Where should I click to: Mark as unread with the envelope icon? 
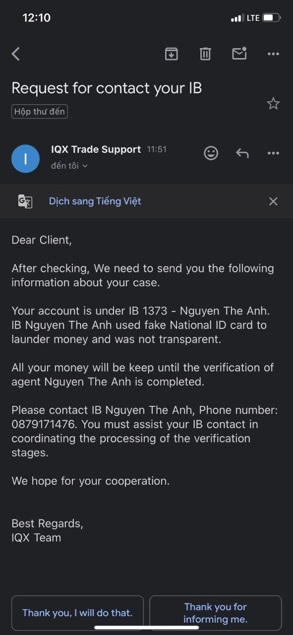point(239,53)
